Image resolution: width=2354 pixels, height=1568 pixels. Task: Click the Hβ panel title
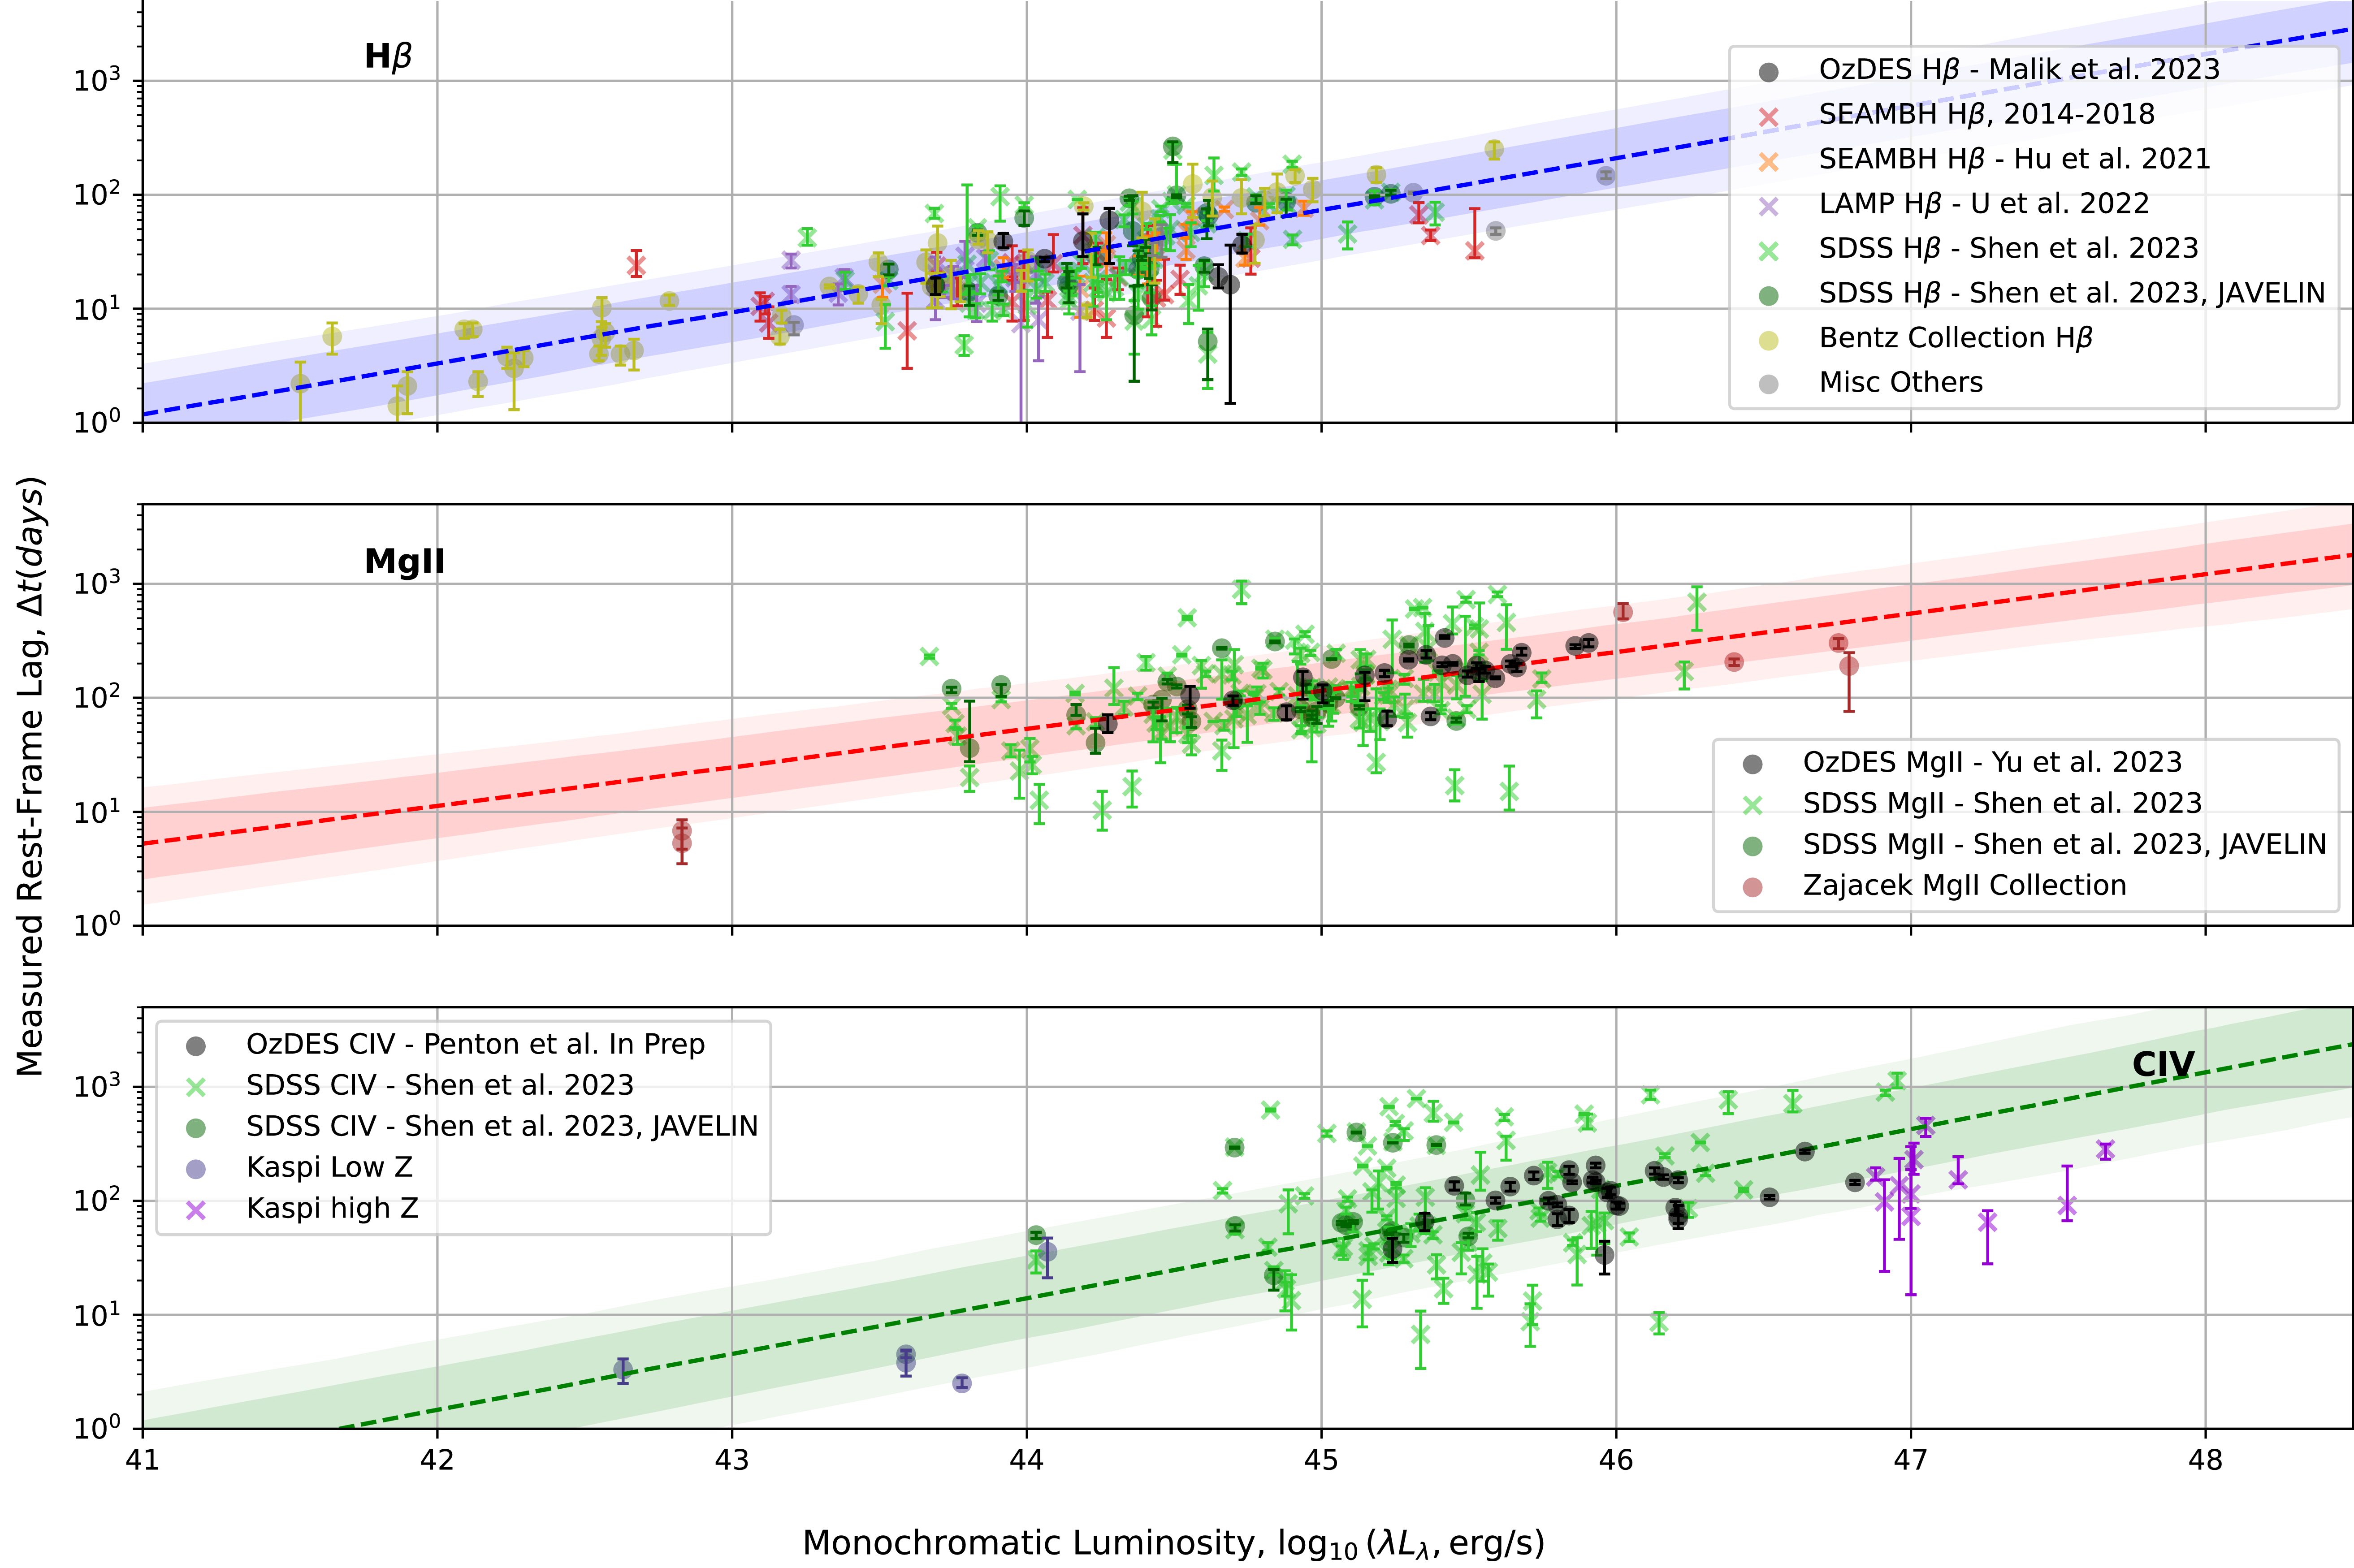[x=388, y=57]
